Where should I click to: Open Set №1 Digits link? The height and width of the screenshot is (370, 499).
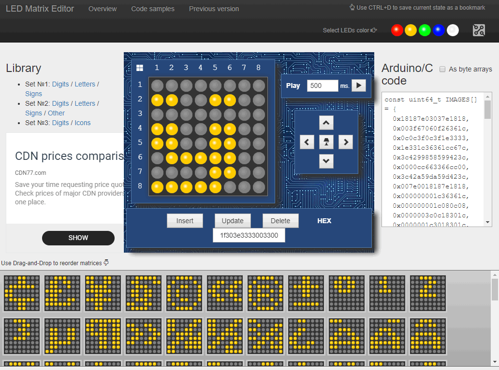pyautogui.click(x=60, y=84)
